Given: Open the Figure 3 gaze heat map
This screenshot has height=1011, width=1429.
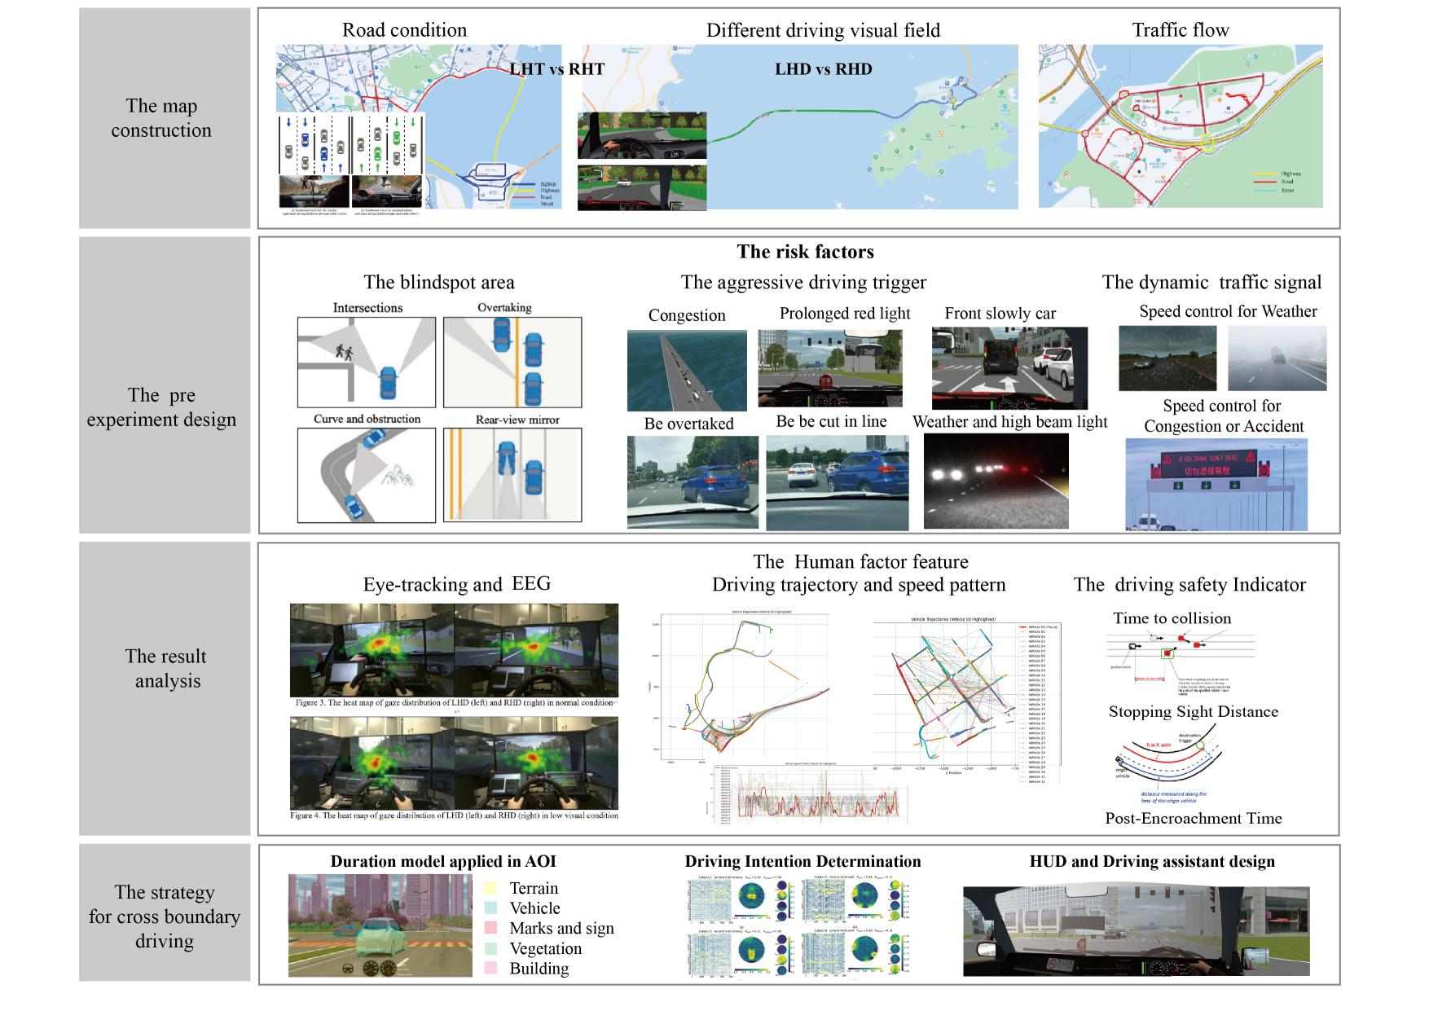Looking at the screenshot, I should pos(454,650).
